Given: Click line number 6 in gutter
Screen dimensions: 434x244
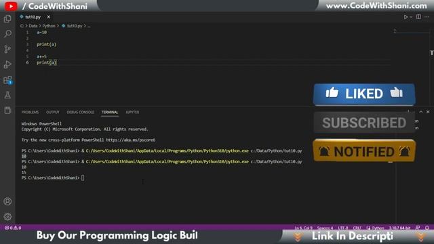Looking at the screenshot, I should tap(27, 62).
